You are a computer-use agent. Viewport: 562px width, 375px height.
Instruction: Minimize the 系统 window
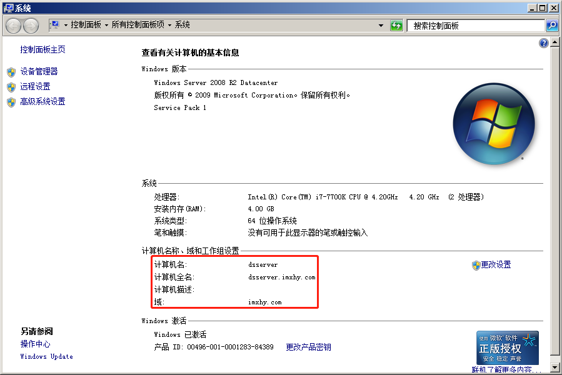(x=532, y=8)
